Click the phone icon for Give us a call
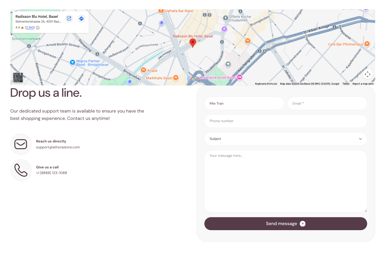This screenshot has height=253, width=387. pos(21,170)
